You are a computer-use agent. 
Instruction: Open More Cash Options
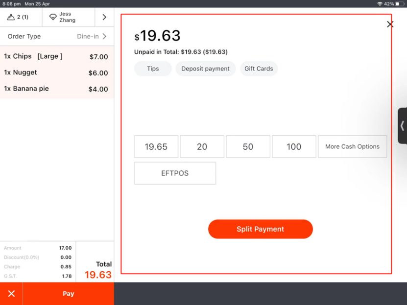(352, 146)
